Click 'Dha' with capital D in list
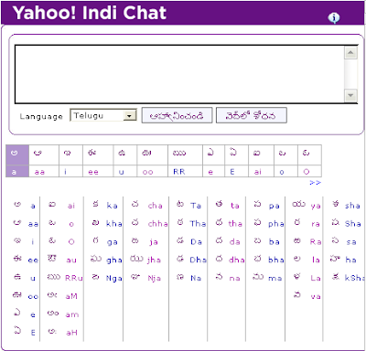Screen dimensions: 366x351 click(198, 261)
